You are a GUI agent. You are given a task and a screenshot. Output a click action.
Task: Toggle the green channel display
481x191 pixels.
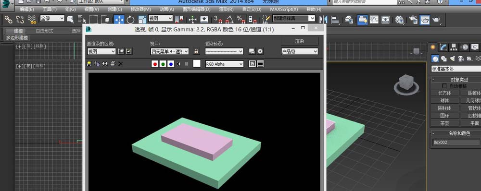click(x=163, y=64)
